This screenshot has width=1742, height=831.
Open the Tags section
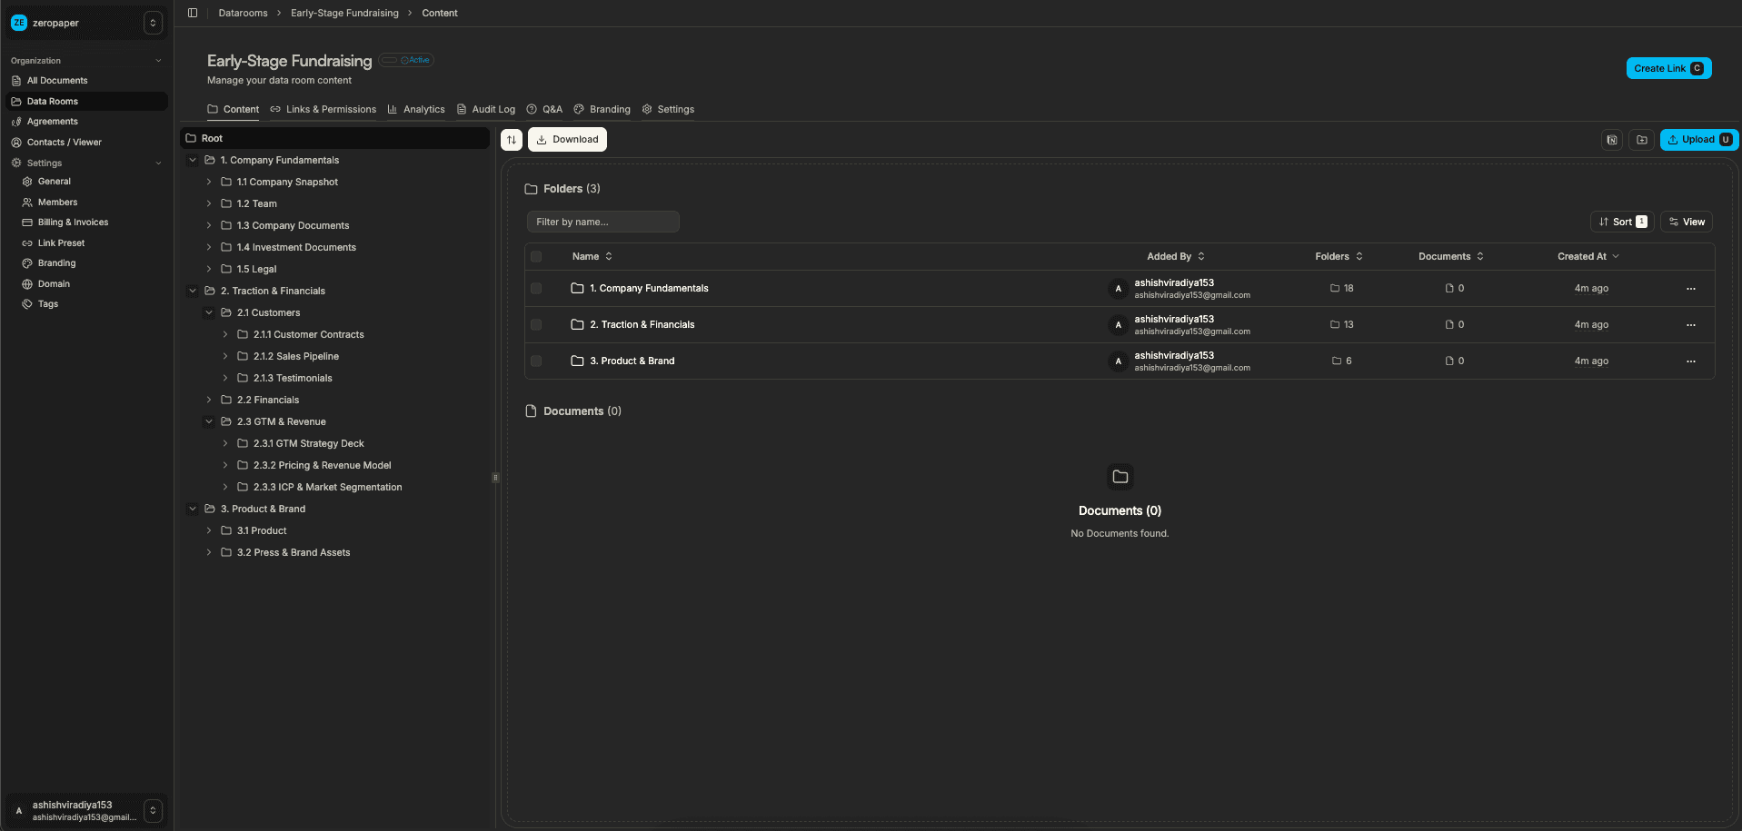click(x=46, y=303)
